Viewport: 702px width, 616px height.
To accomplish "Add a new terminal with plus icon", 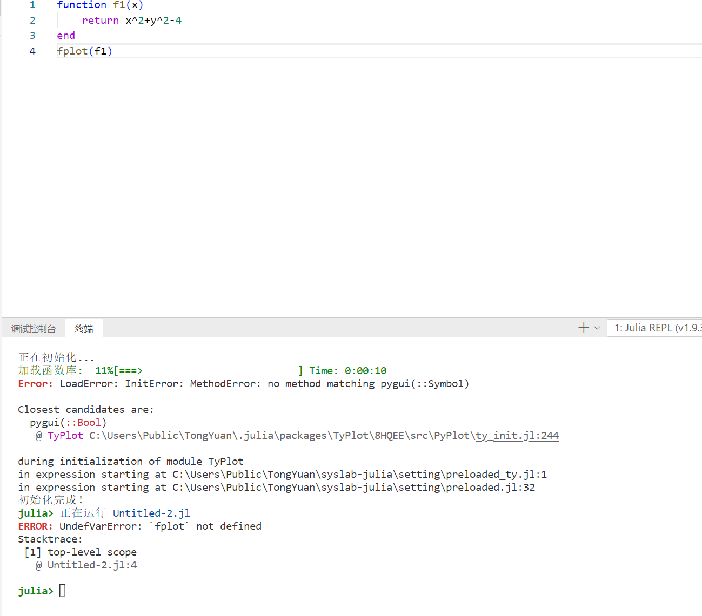I will (x=584, y=328).
